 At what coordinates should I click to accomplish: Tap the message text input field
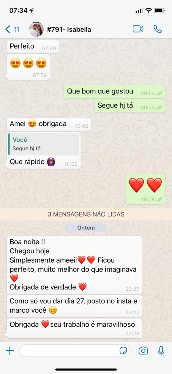coord(75,351)
